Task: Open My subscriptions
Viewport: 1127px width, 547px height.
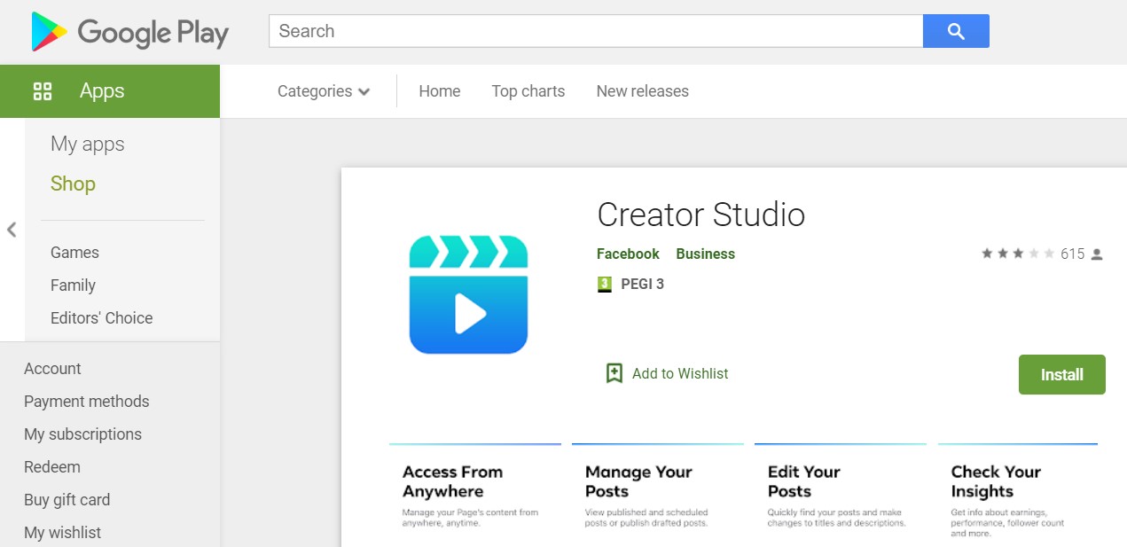Action: click(x=82, y=434)
